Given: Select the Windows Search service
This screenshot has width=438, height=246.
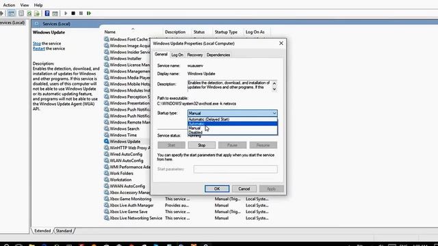Looking at the screenshot, I should pyautogui.click(x=125, y=128).
